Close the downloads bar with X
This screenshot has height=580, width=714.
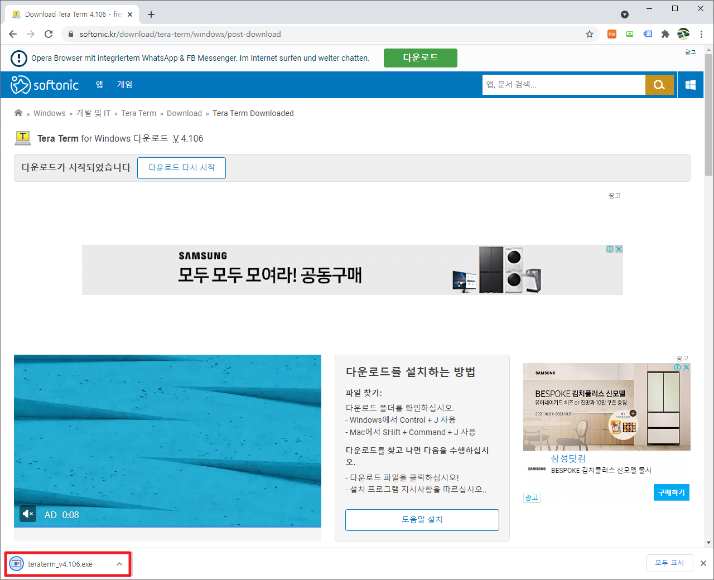point(703,563)
